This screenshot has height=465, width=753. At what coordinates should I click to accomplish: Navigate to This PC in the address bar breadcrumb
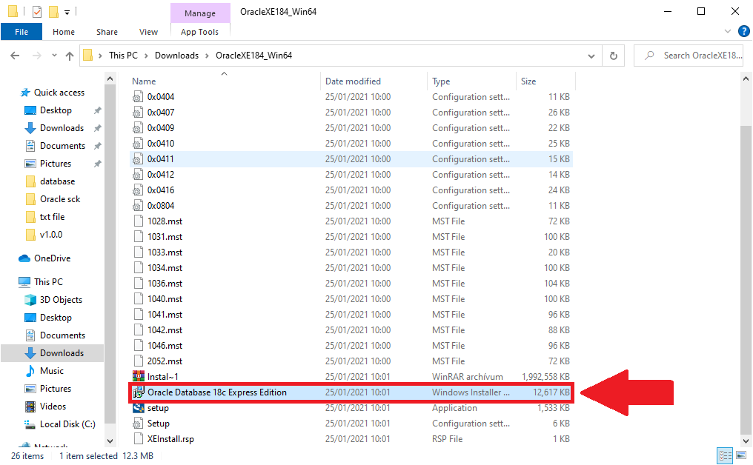point(123,56)
